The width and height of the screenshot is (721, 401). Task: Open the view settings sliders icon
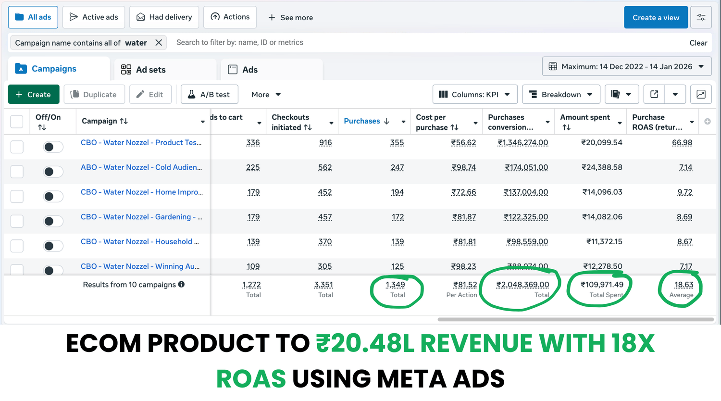701,17
